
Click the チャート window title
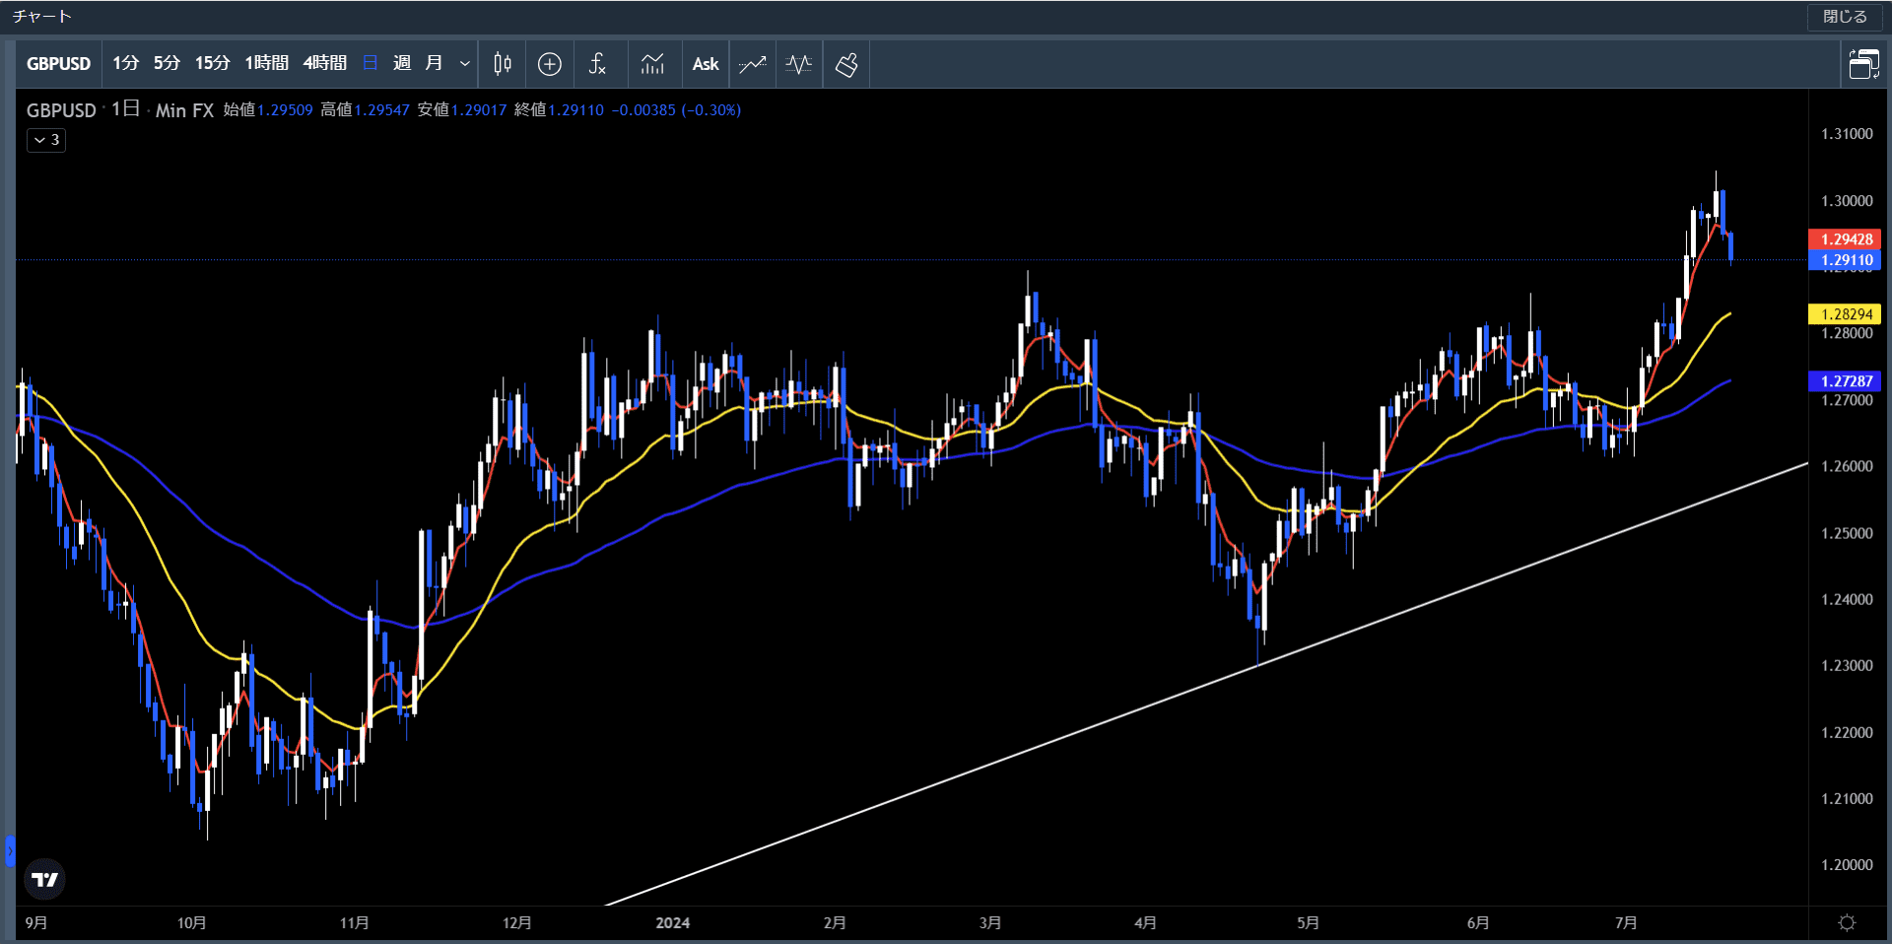coord(41,17)
